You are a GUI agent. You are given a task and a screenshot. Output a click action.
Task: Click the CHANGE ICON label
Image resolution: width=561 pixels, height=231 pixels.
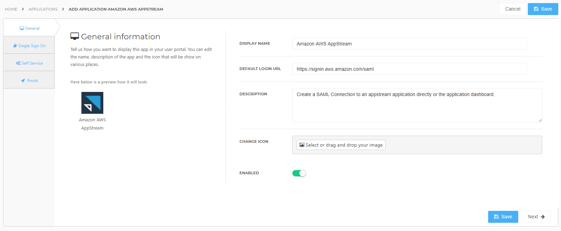[254, 141]
